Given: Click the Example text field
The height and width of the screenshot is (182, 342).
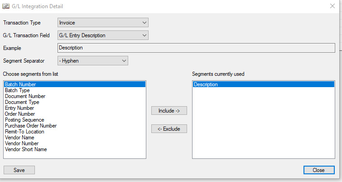Looking at the screenshot, I should [x=196, y=48].
